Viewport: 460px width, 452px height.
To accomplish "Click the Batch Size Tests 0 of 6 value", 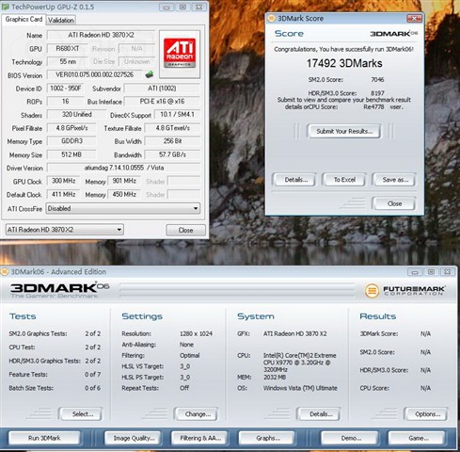I will coord(92,388).
